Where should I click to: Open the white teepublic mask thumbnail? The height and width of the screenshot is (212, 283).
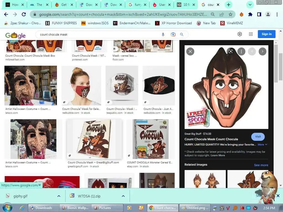[122, 86]
